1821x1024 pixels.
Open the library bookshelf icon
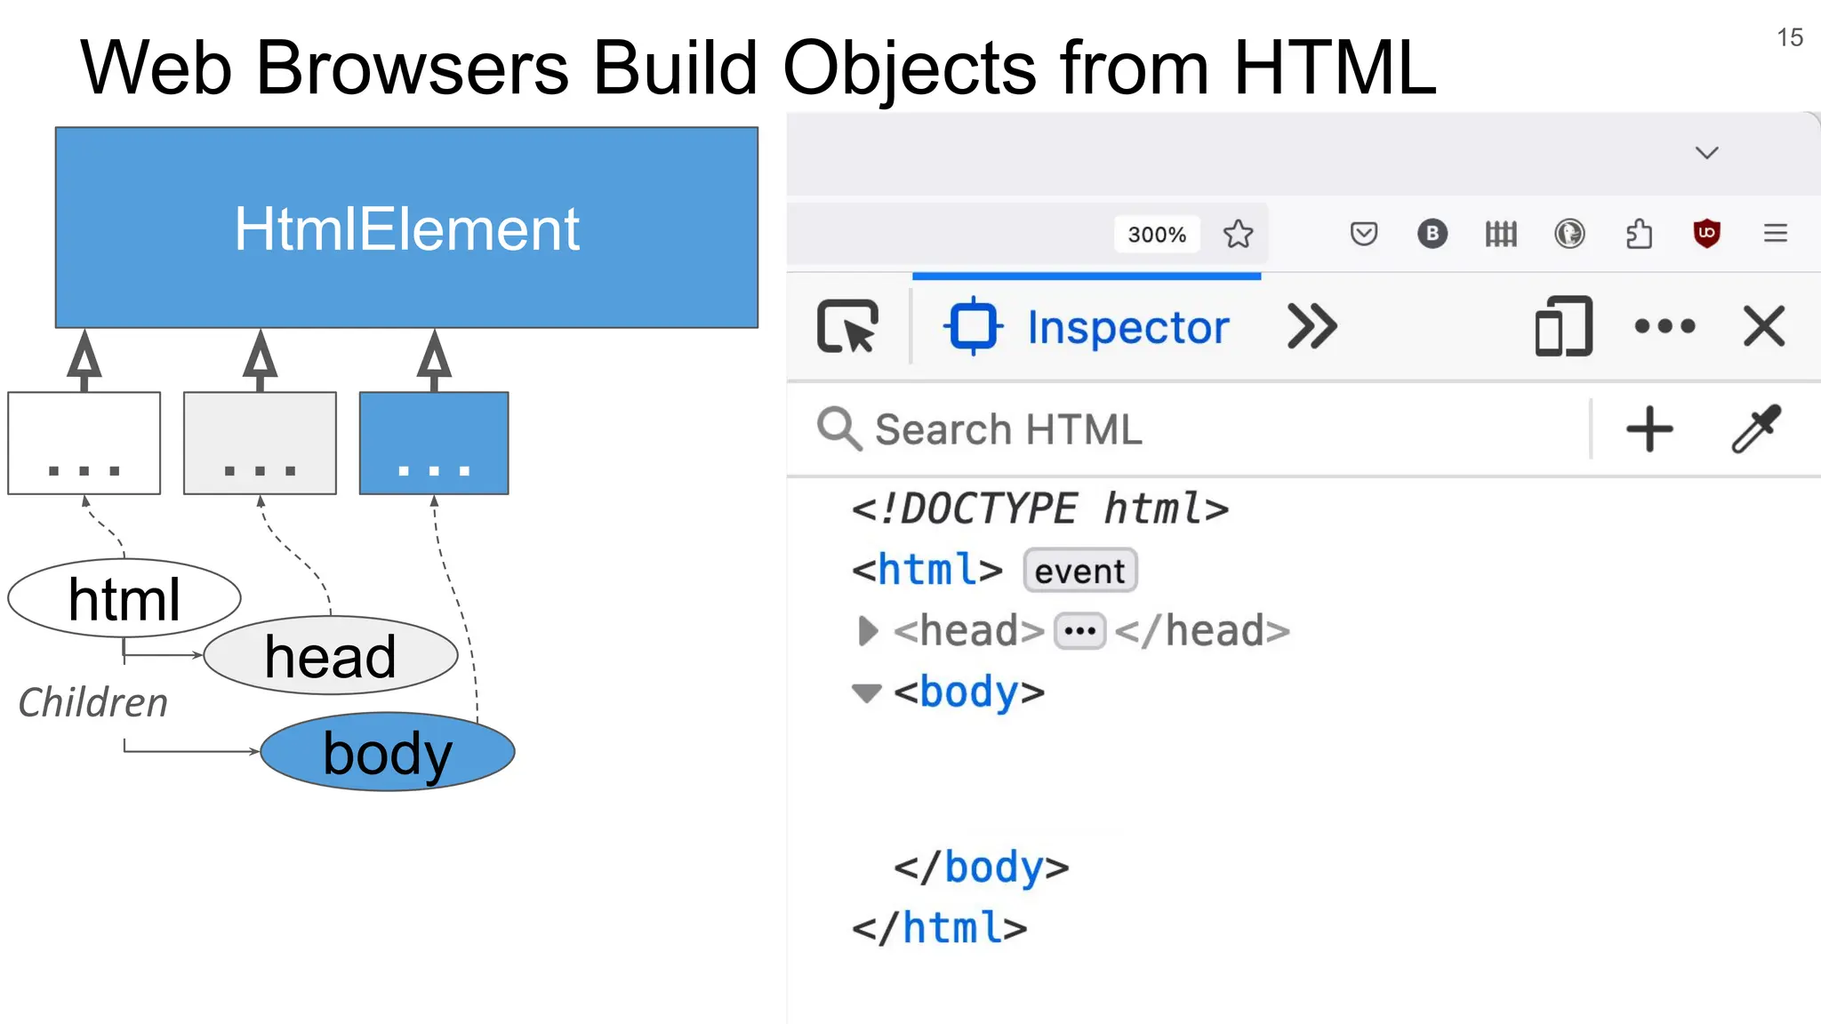tap(1501, 234)
